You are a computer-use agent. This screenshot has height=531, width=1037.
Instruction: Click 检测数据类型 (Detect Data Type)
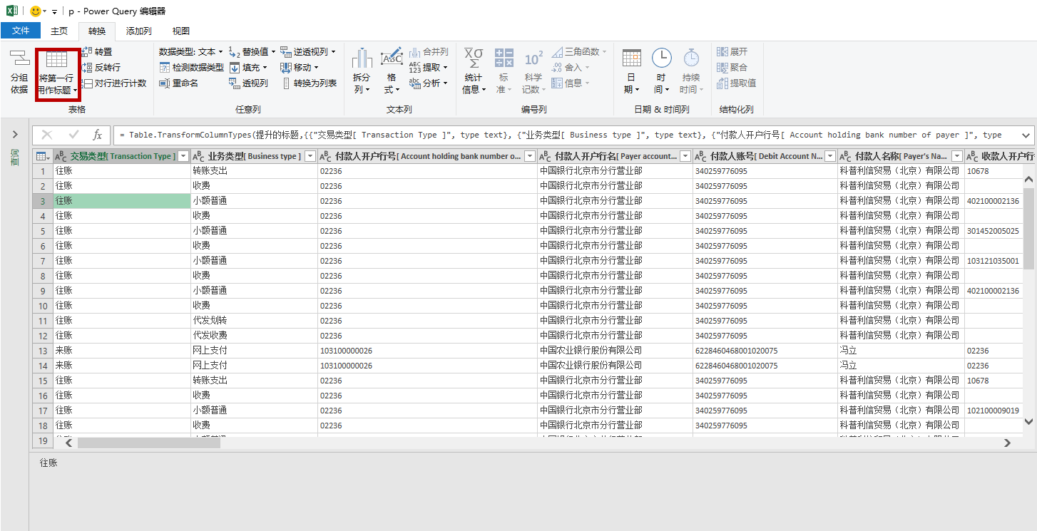click(x=191, y=67)
